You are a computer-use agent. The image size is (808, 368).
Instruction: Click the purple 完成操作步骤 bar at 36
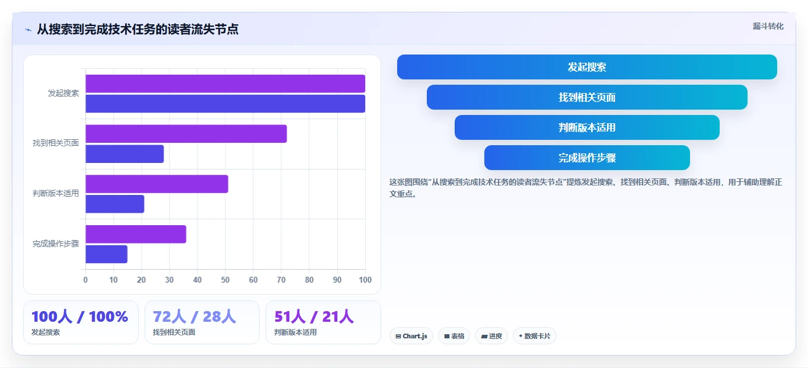(x=136, y=234)
